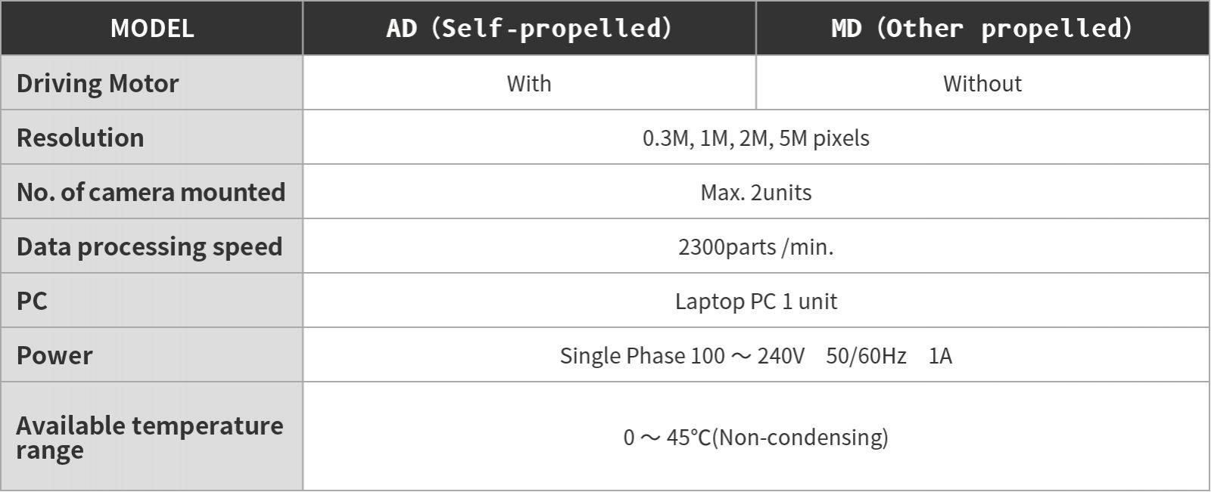The width and height of the screenshot is (1211, 492).
Task: Click the '50/60Hz' power frequency text
Action: click(866, 356)
